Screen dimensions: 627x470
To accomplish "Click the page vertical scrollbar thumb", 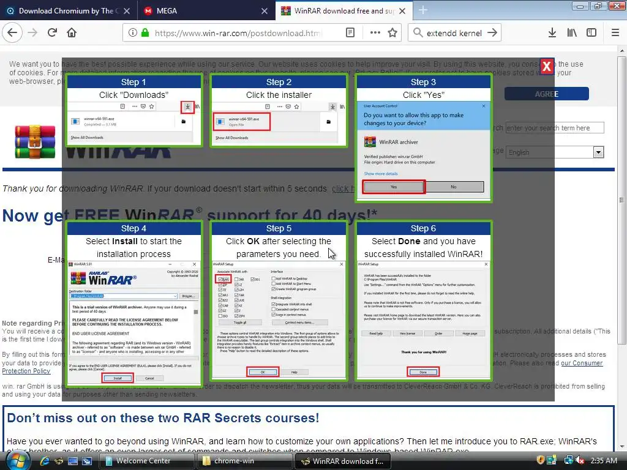I will pyautogui.click(x=621, y=200).
